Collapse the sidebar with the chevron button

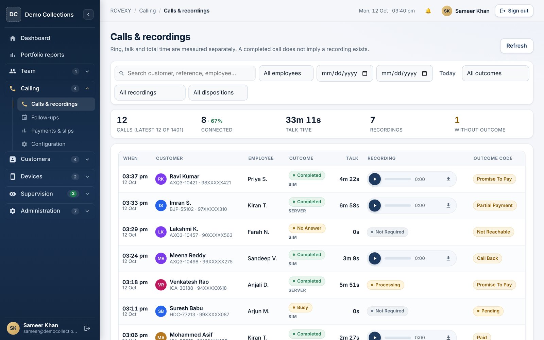pyautogui.click(x=88, y=14)
